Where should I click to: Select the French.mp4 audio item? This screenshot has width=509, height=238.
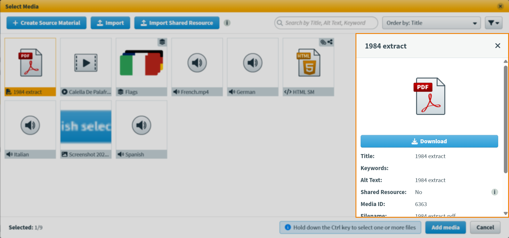pyautogui.click(x=197, y=67)
